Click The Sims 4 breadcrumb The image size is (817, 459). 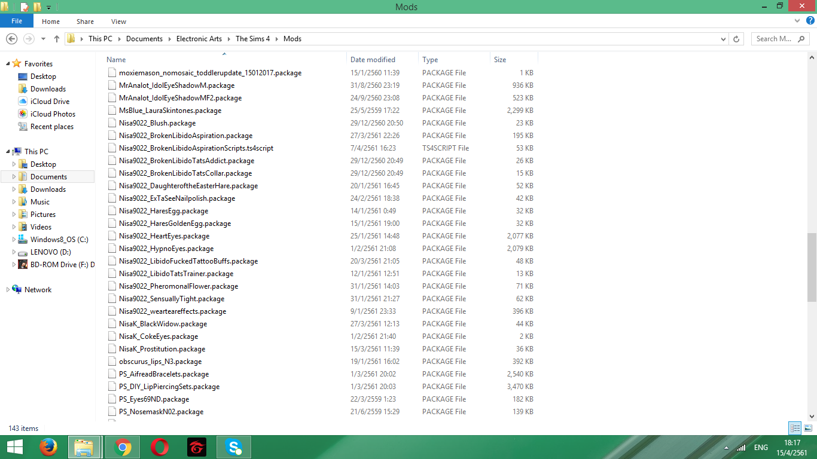point(252,39)
